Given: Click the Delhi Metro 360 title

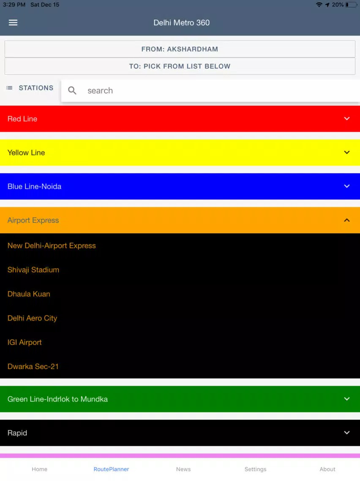Looking at the screenshot, I should click(182, 22).
